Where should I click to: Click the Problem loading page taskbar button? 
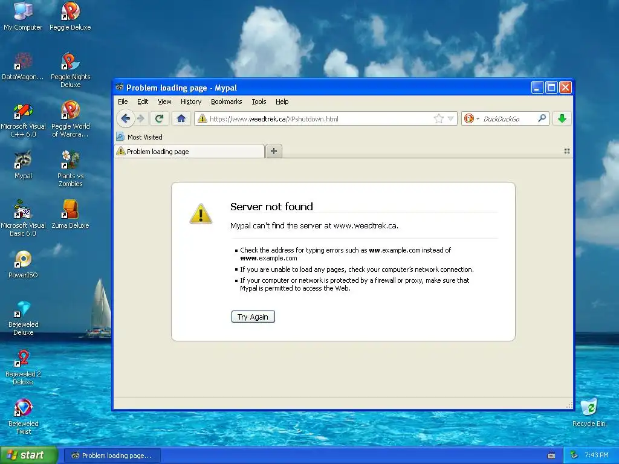tap(112, 456)
